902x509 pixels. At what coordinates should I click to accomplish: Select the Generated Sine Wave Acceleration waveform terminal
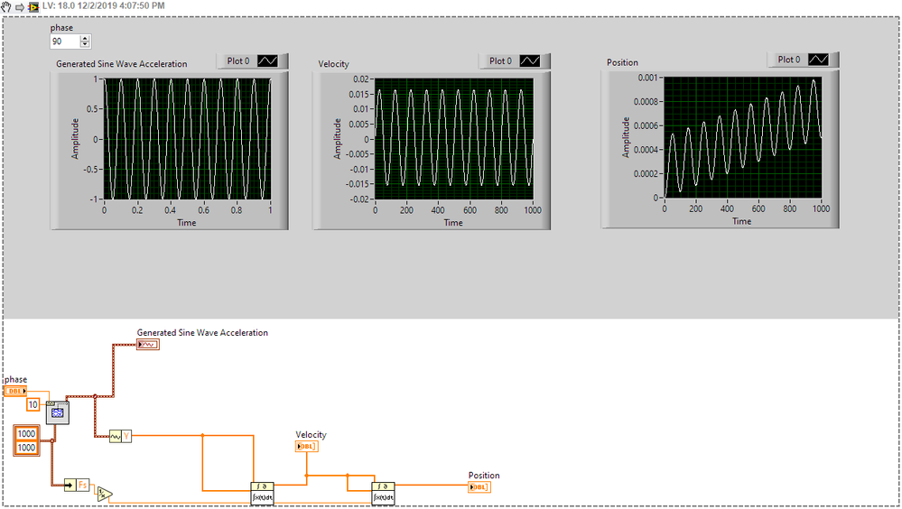[148, 345]
